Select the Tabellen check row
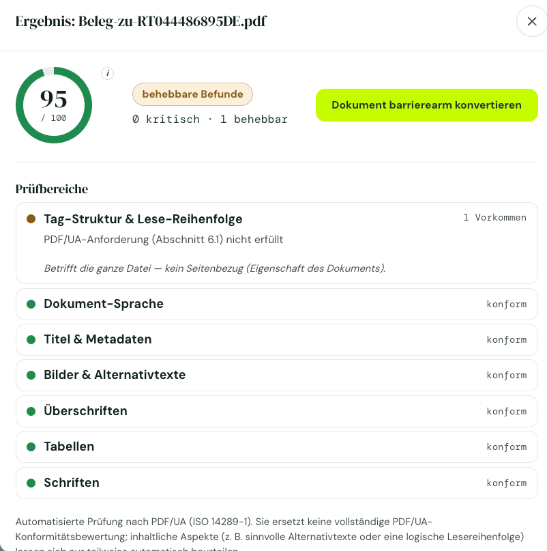The height and width of the screenshot is (551, 547). 277,447
